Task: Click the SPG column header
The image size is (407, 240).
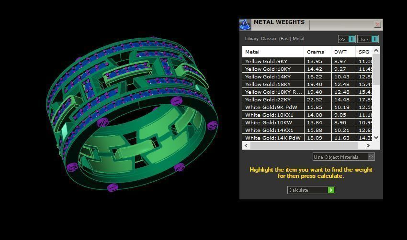Action: tap(364, 52)
